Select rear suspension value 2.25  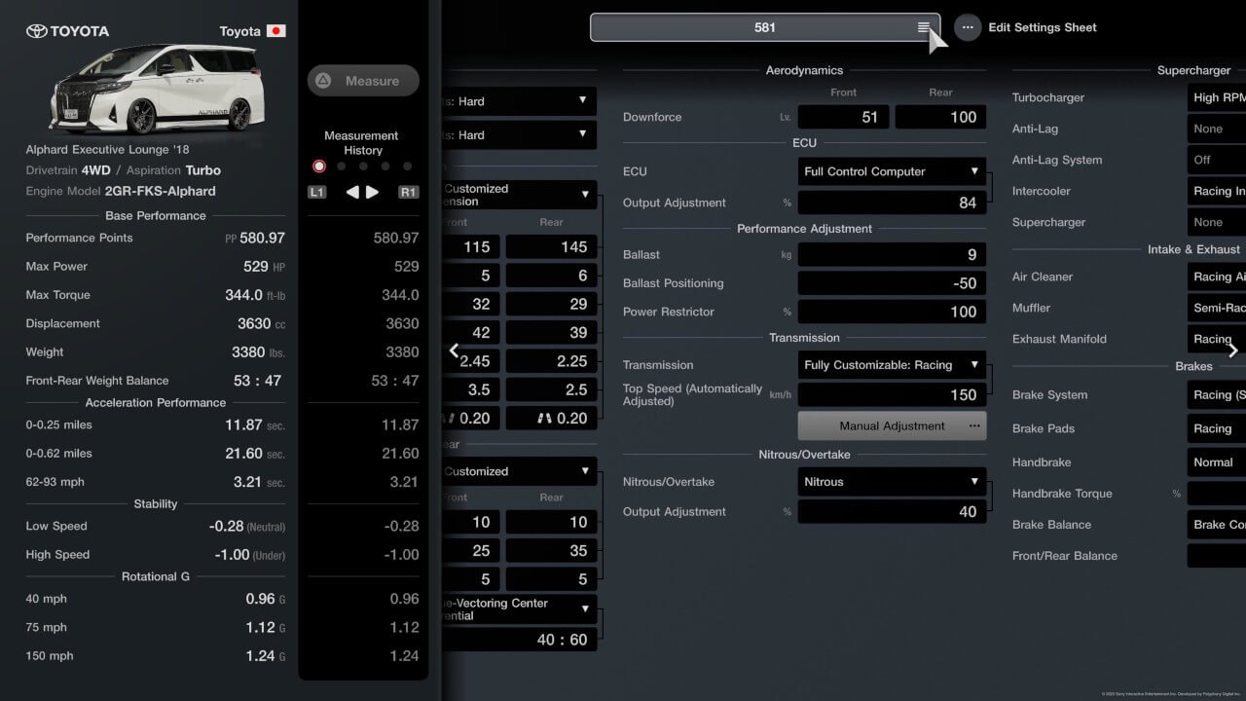pos(551,361)
